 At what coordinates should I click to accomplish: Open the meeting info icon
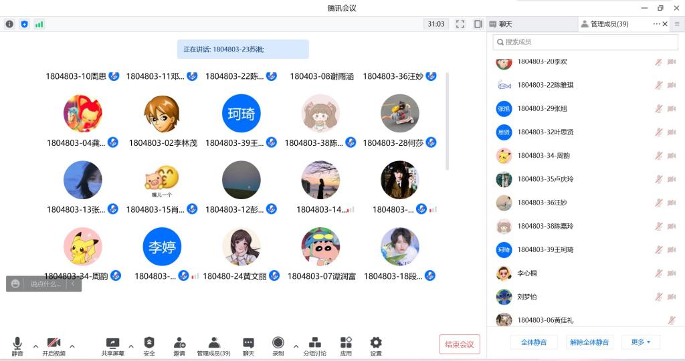click(9, 24)
